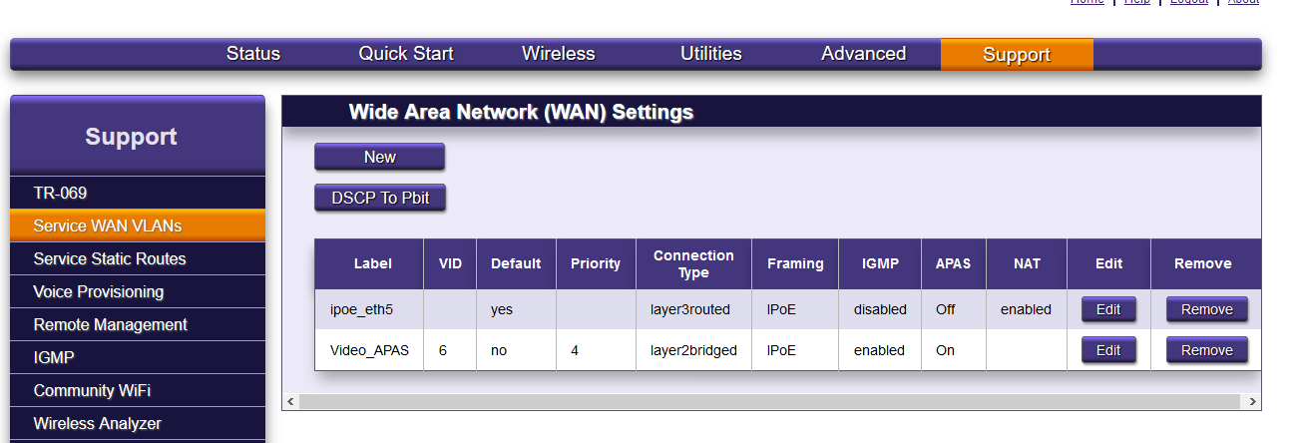The height and width of the screenshot is (443, 1304).
Task: Open the Status tab
Action: pos(253,54)
